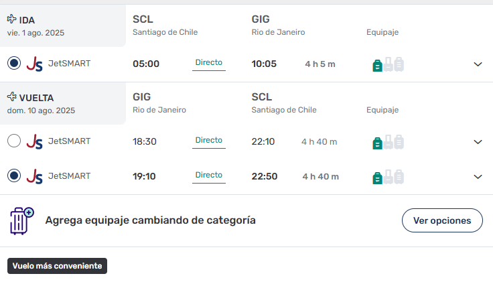Expand details of the 05:00 SCL–GIG flight
Screen dimensions: 493x282
478,64
